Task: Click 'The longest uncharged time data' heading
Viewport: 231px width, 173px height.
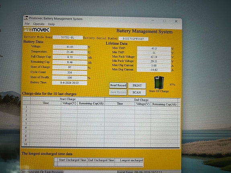Action: click(x=47, y=154)
